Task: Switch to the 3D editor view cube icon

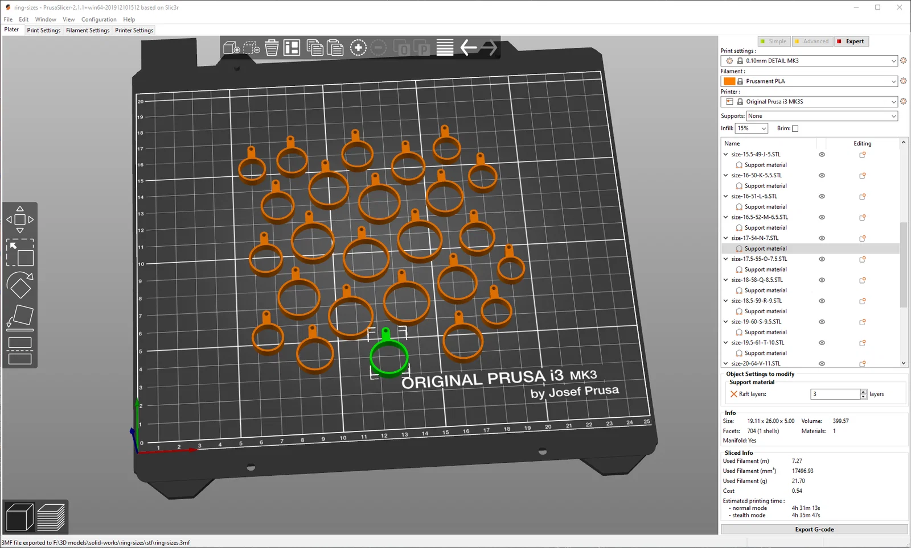Action: point(20,517)
